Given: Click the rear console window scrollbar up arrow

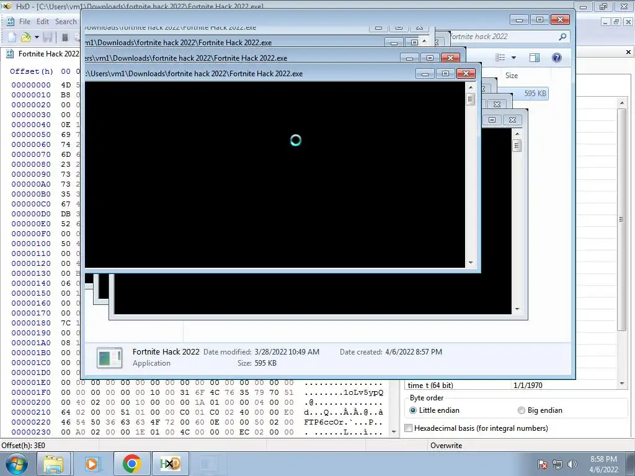Looking at the screenshot, I should [x=517, y=134].
